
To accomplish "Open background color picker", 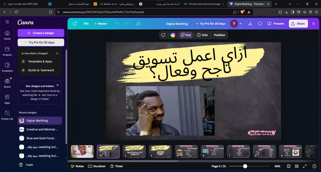I will (x=173, y=35).
